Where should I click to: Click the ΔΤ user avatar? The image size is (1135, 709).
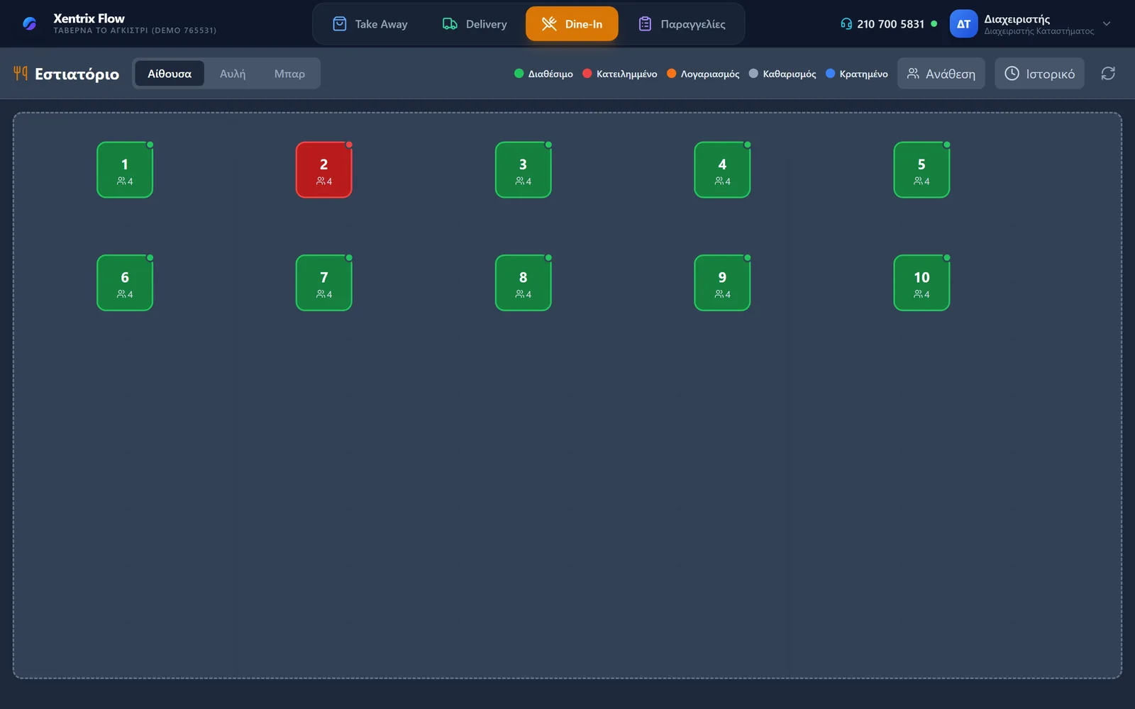pyautogui.click(x=963, y=24)
